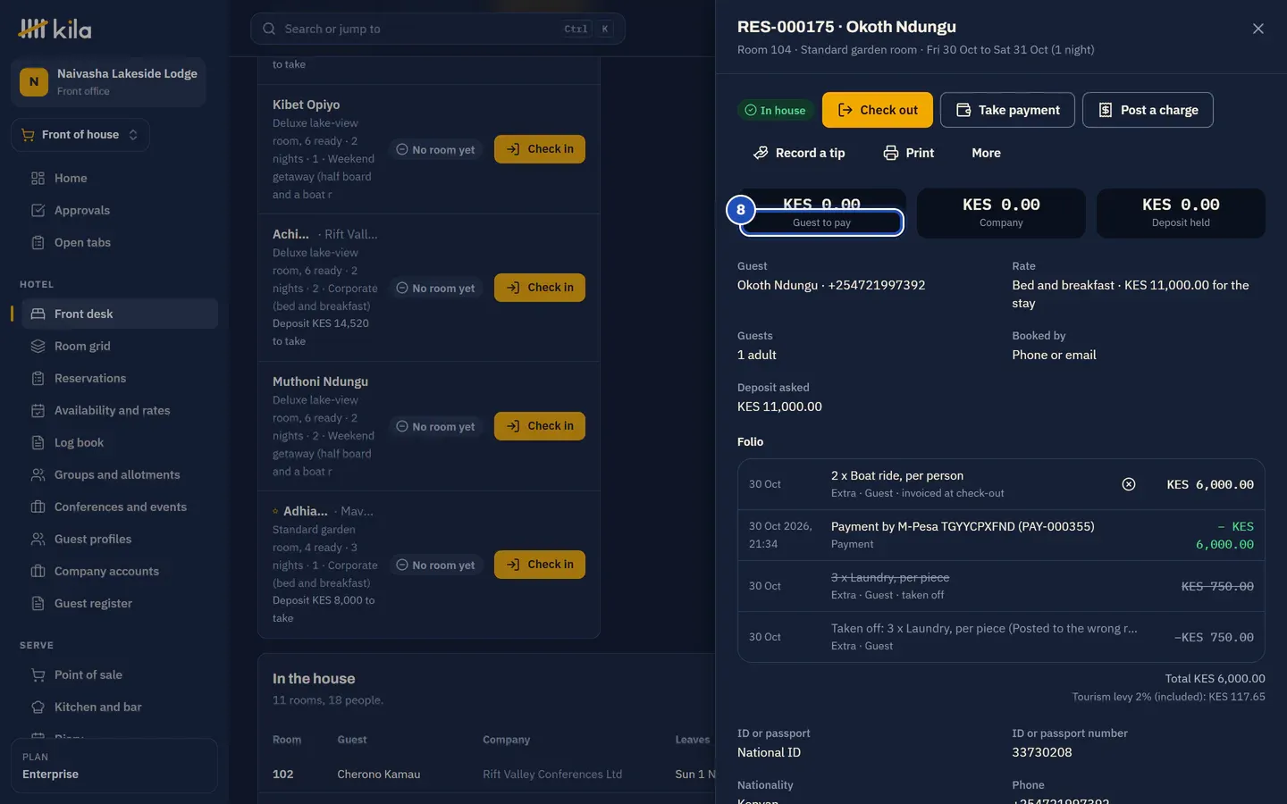Viewport: 1287px width, 804px height.
Task: Click the Guest register icon
Action: tap(38, 603)
